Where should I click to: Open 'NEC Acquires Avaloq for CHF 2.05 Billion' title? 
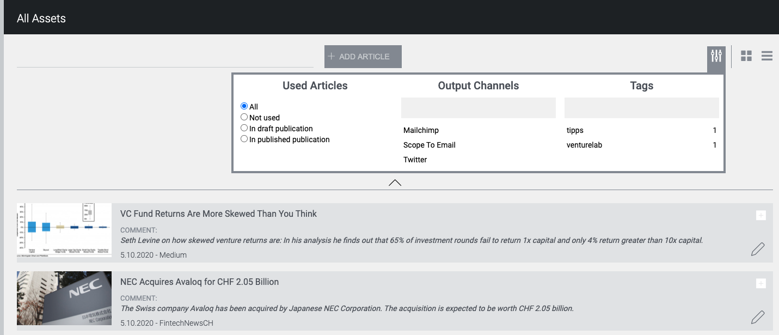(x=199, y=282)
